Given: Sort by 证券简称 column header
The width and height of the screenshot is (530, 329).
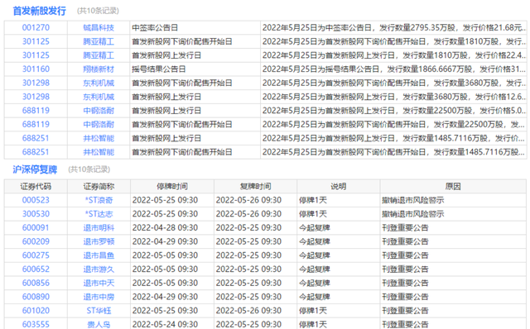Looking at the screenshot, I should 99,187.
